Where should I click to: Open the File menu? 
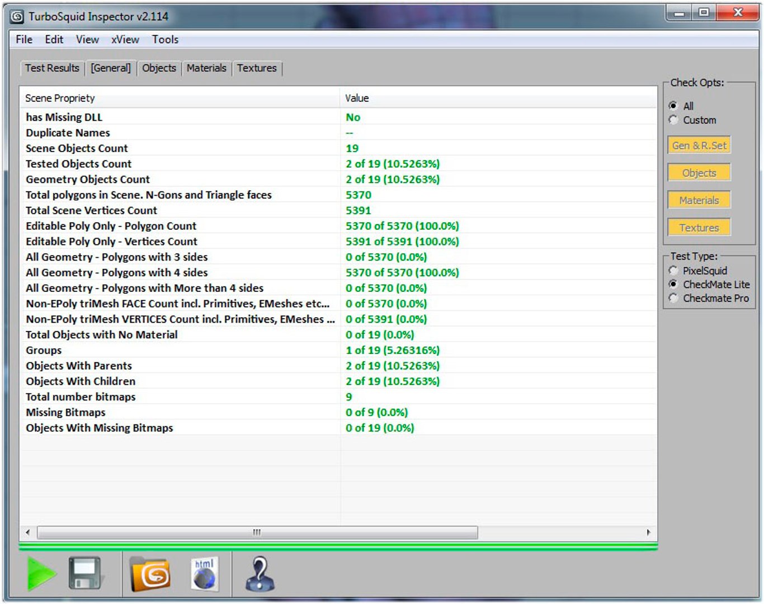point(24,39)
